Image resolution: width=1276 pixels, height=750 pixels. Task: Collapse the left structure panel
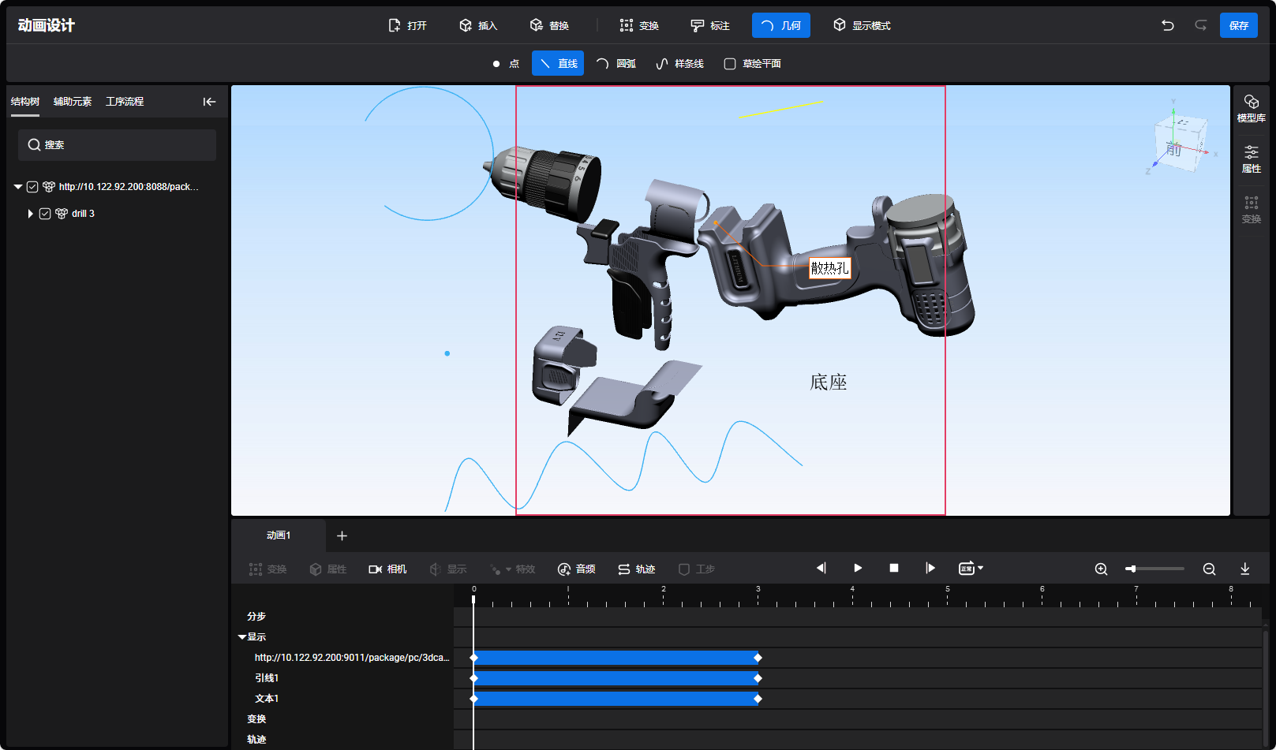209,102
